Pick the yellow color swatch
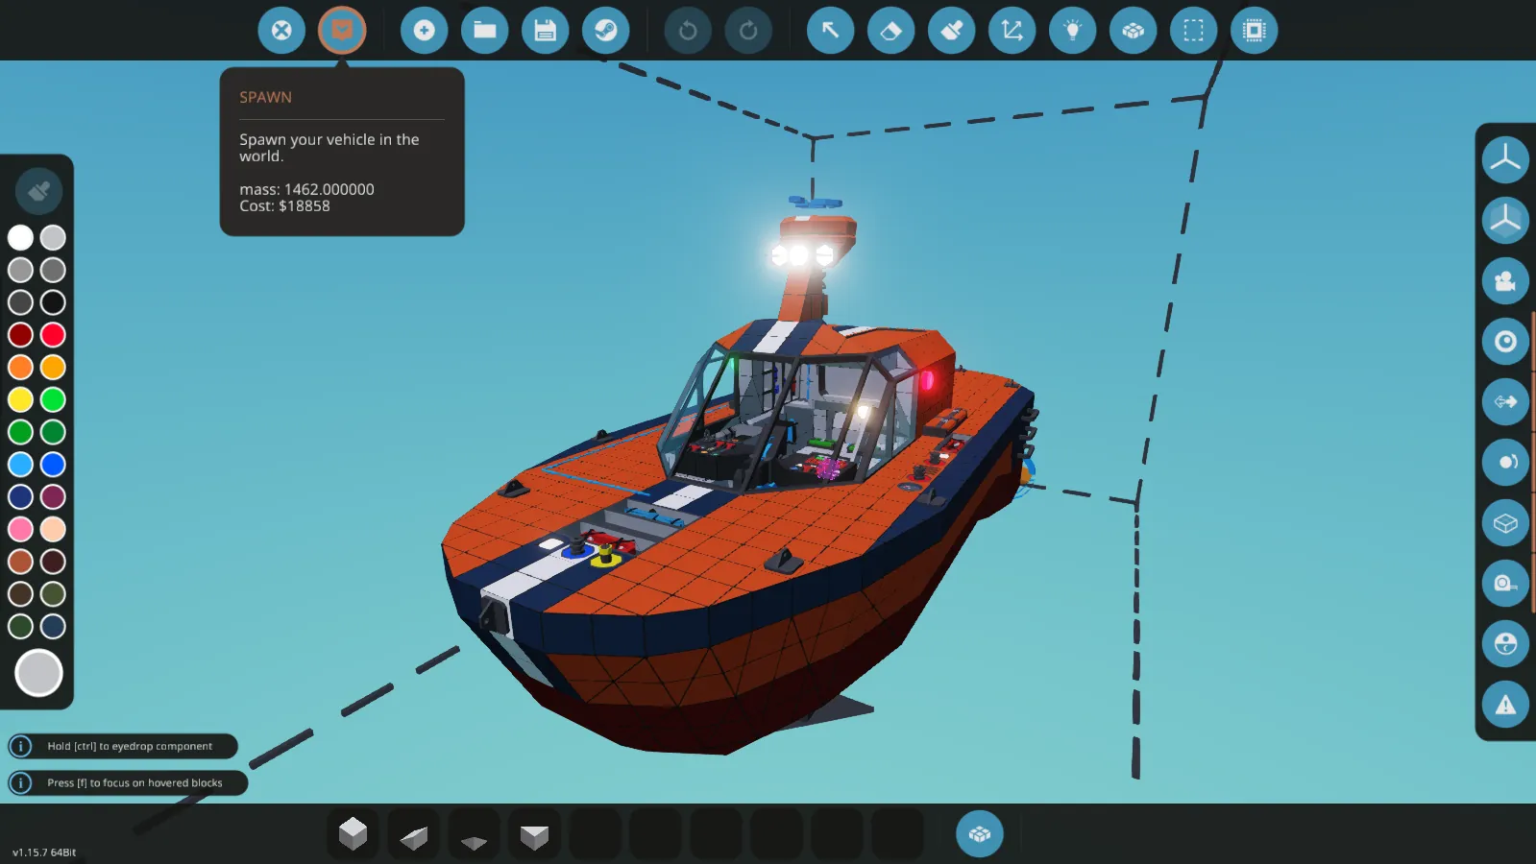 [20, 399]
